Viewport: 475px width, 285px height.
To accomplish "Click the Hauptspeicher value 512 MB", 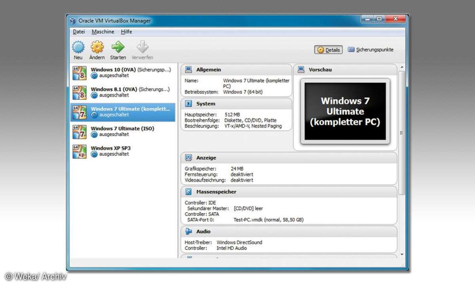I will click(x=232, y=115).
